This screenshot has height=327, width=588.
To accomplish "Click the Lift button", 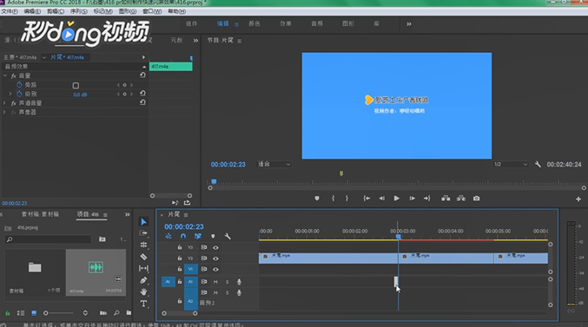I will (446, 198).
